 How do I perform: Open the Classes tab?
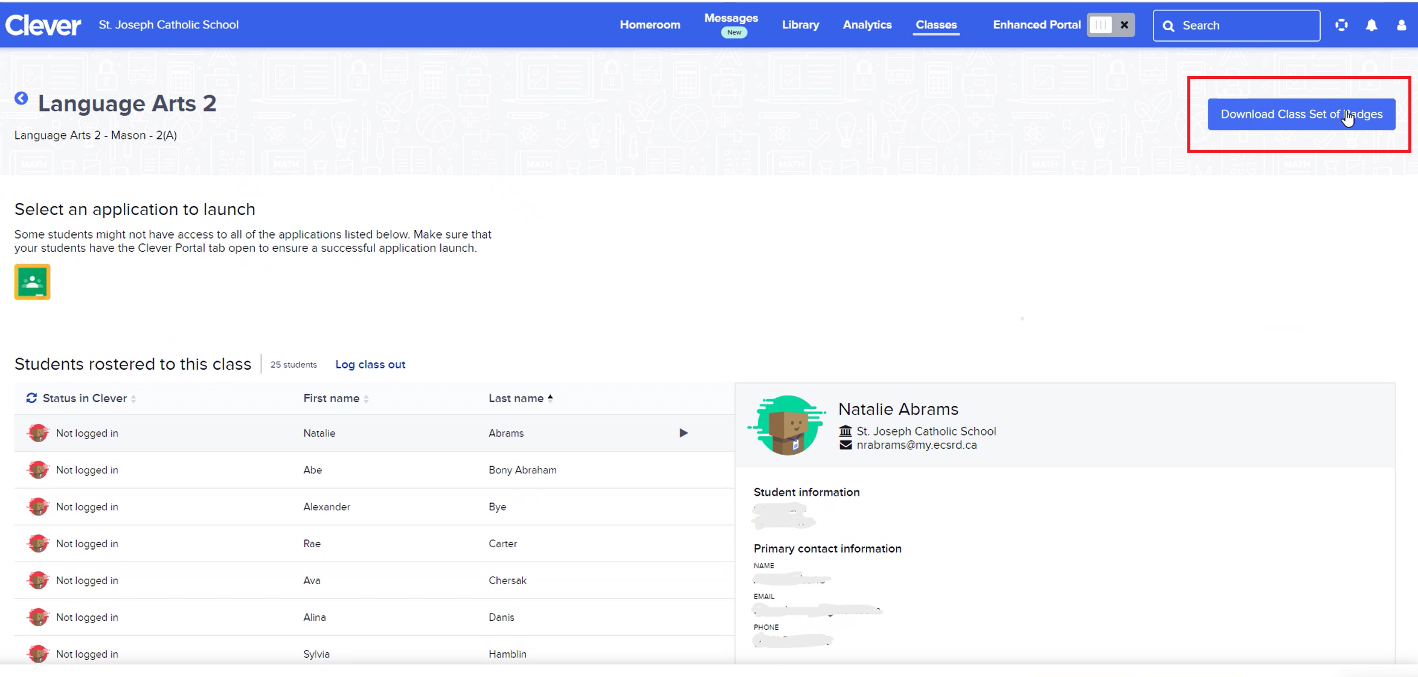[x=936, y=25]
